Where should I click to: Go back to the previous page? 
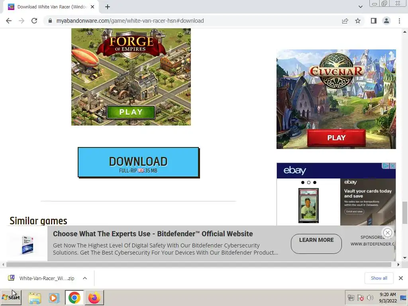pyautogui.click(x=9, y=21)
